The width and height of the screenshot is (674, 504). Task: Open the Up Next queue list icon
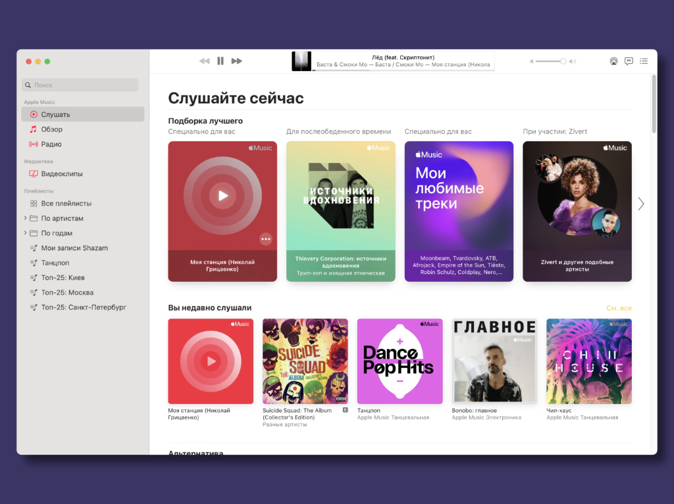(644, 61)
